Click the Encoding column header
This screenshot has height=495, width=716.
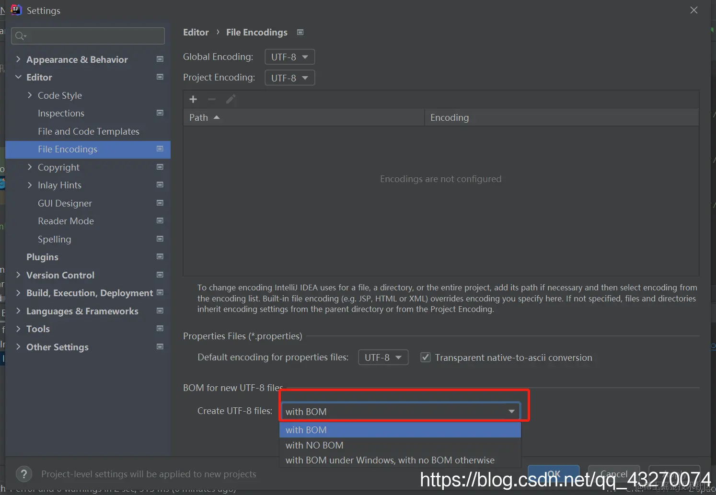(x=562, y=117)
